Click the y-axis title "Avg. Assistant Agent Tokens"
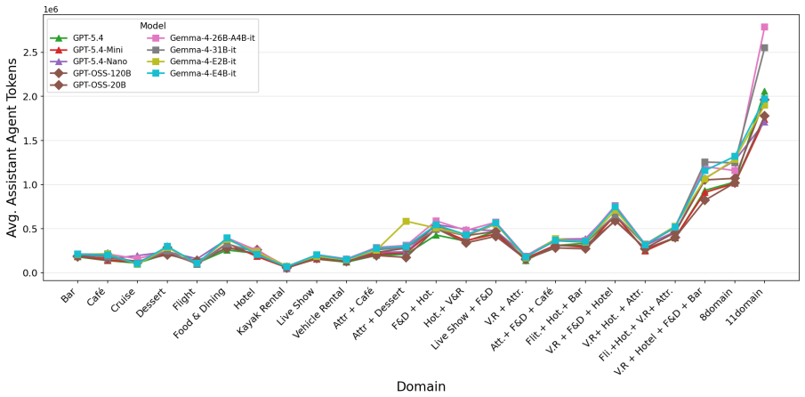805x397 pixels. [12, 149]
